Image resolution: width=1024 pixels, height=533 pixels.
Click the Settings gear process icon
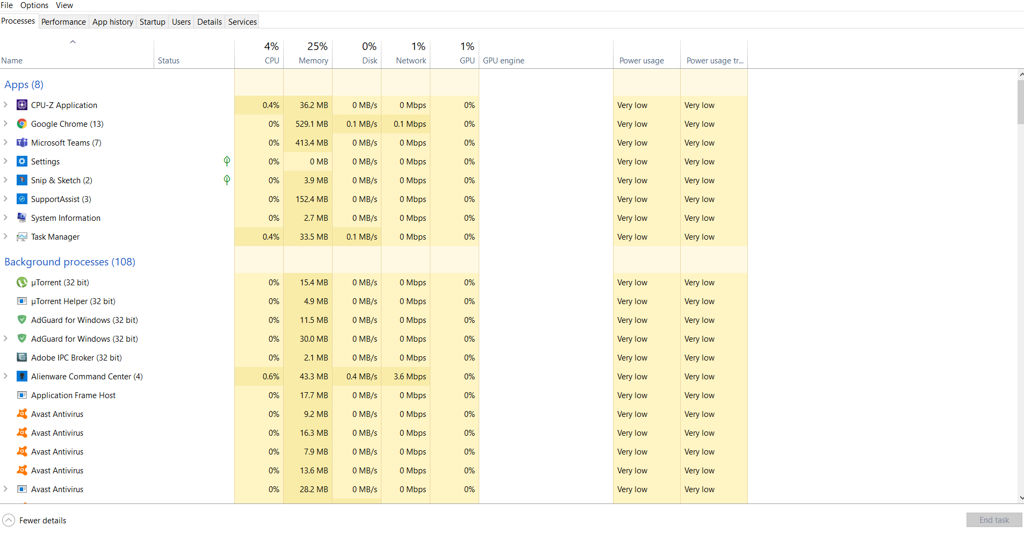(22, 161)
